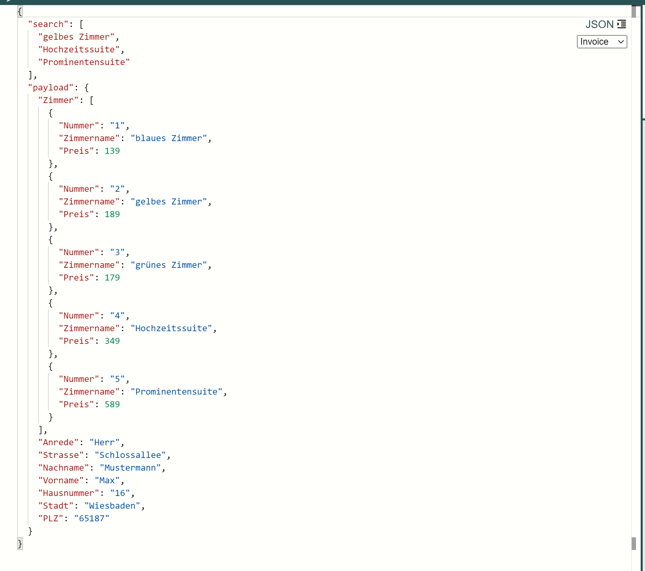The image size is (645, 571).
Task: Click the "Hochzeitssuite" search entry
Action: (x=79, y=50)
